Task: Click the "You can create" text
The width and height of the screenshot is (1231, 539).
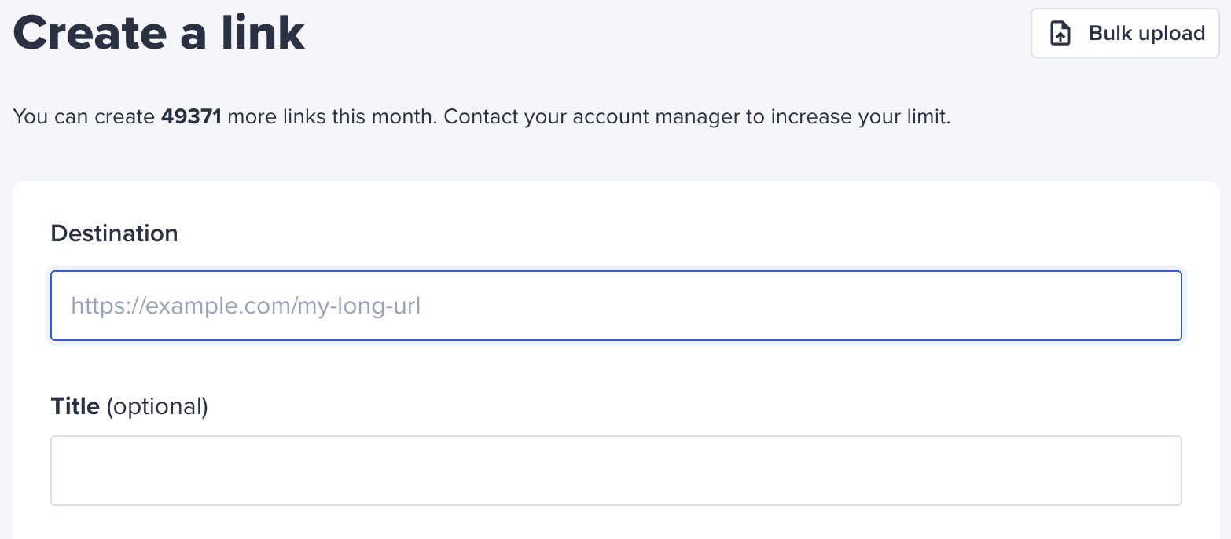Action: point(84,118)
